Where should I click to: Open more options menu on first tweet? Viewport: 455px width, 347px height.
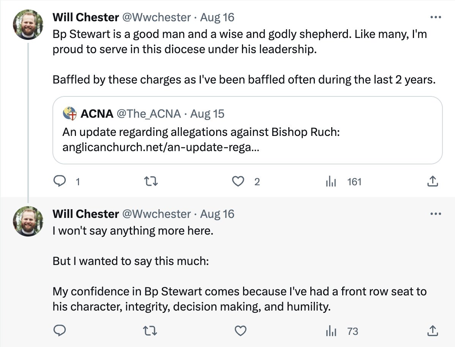(x=435, y=17)
